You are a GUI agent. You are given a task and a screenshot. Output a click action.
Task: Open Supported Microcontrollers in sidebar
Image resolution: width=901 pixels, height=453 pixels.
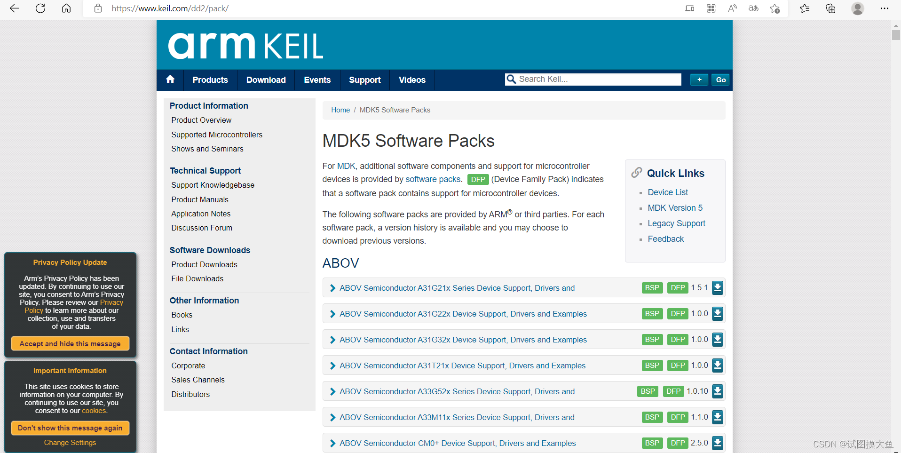[217, 135]
